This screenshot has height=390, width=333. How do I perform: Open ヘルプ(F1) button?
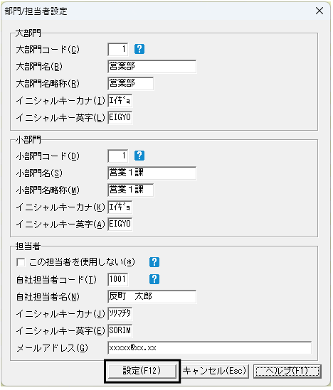[x=287, y=372]
